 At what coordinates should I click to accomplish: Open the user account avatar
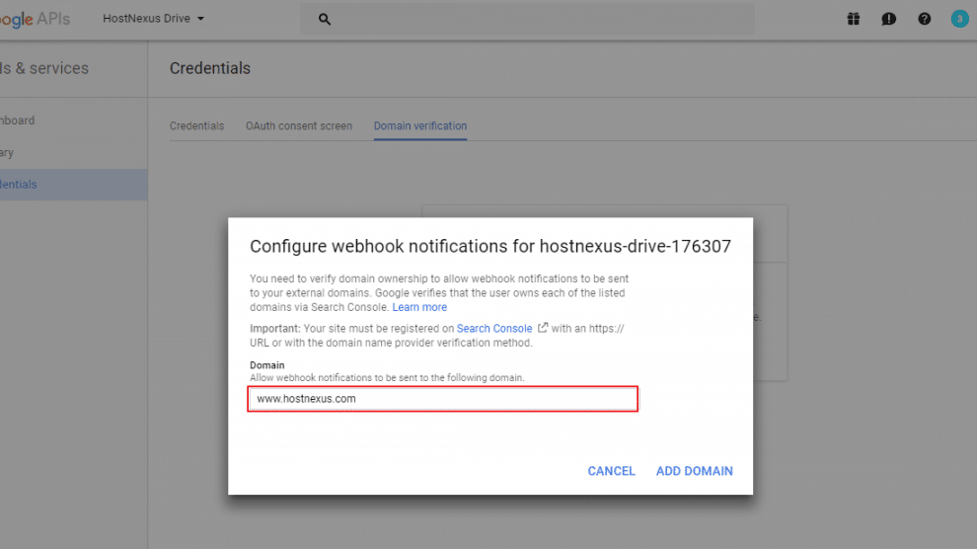click(x=959, y=19)
